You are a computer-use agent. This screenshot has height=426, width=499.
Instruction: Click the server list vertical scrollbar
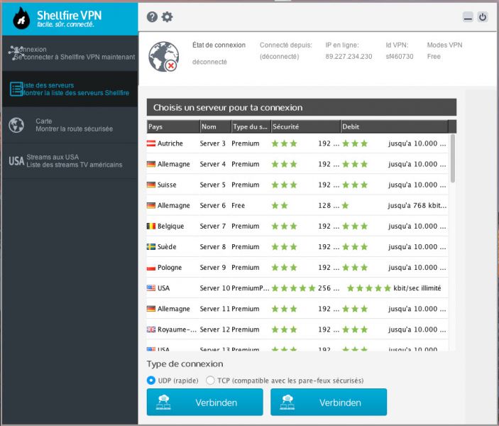[x=453, y=158]
